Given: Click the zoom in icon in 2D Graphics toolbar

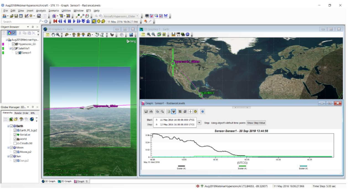Looking at the screenshot, I should [149, 35].
